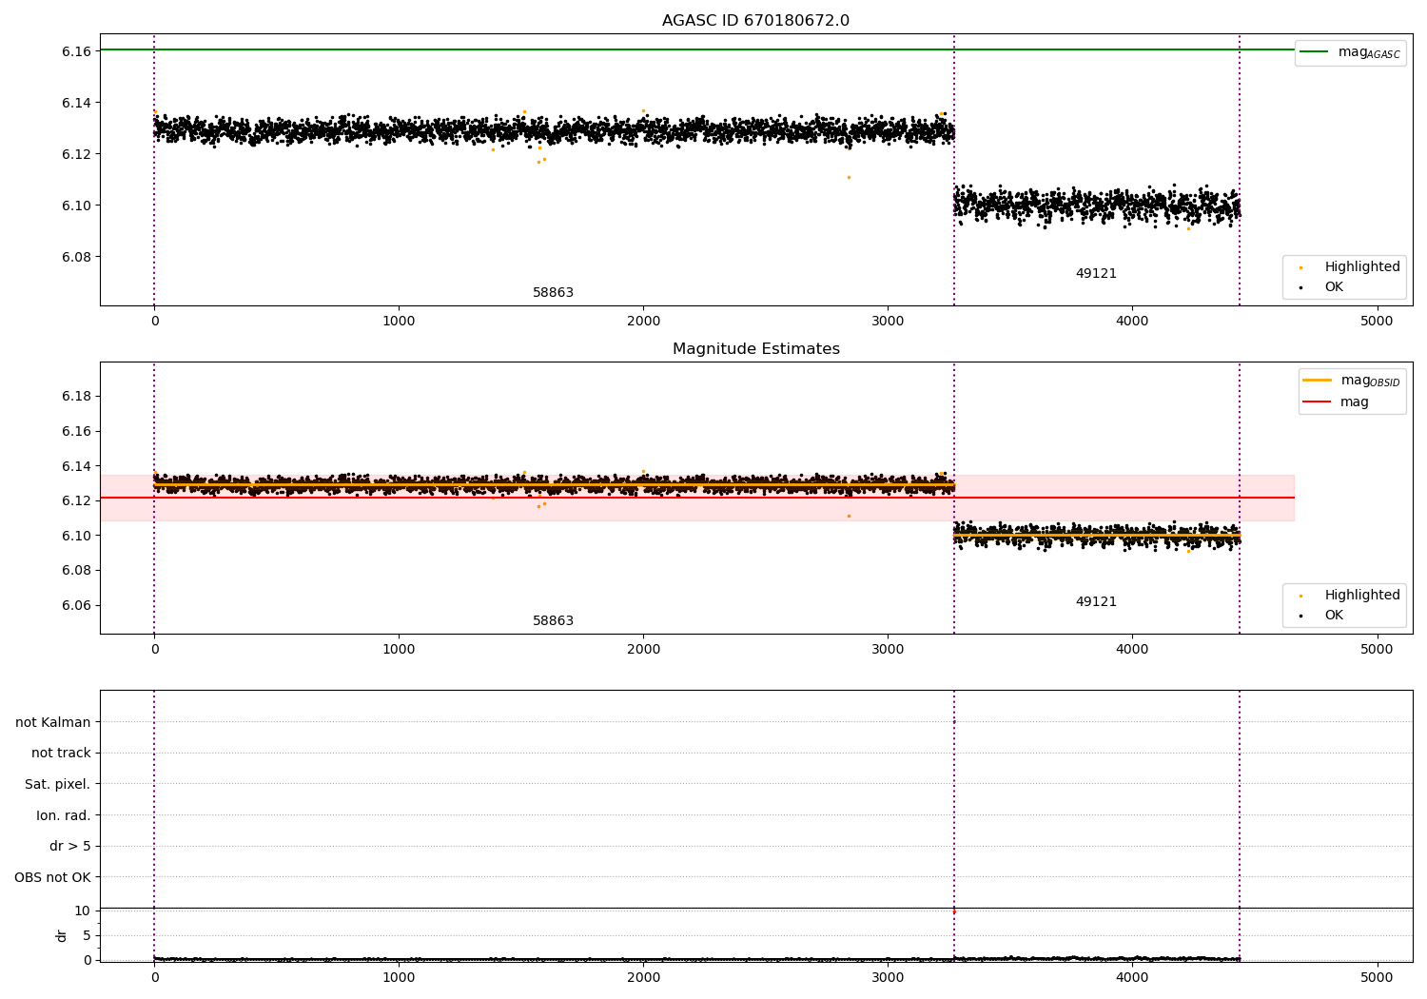Click the 6.08 tick in the AGASC ID plot
Image resolution: width=1427 pixels, height=999 pixels.
[76, 257]
